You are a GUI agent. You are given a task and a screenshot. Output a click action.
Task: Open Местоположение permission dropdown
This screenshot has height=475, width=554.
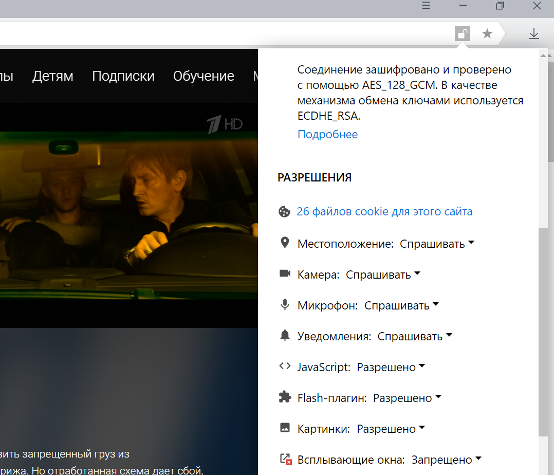tap(437, 244)
